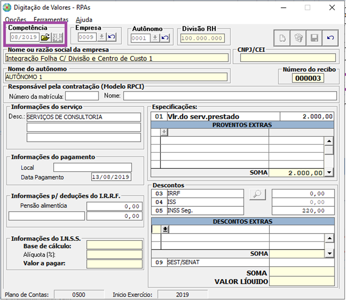Open the Ajuda menu

pos(84,20)
